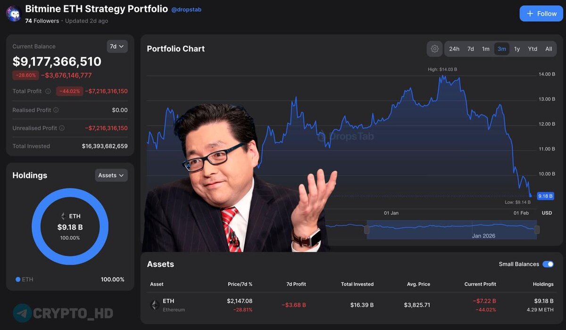The height and width of the screenshot is (330, 566).
Task: Click the −28.60% change badge
Action: (25, 75)
